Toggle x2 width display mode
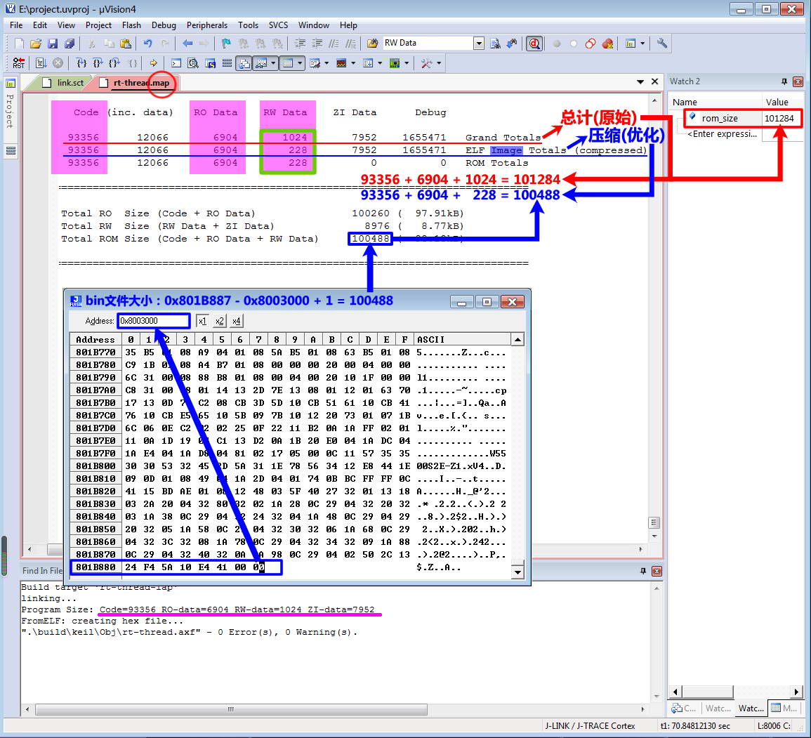Image resolution: width=811 pixels, height=738 pixels. tap(219, 321)
